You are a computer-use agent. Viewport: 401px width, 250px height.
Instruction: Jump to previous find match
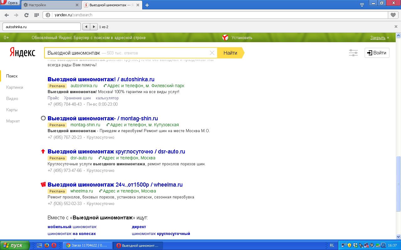point(86,27)
